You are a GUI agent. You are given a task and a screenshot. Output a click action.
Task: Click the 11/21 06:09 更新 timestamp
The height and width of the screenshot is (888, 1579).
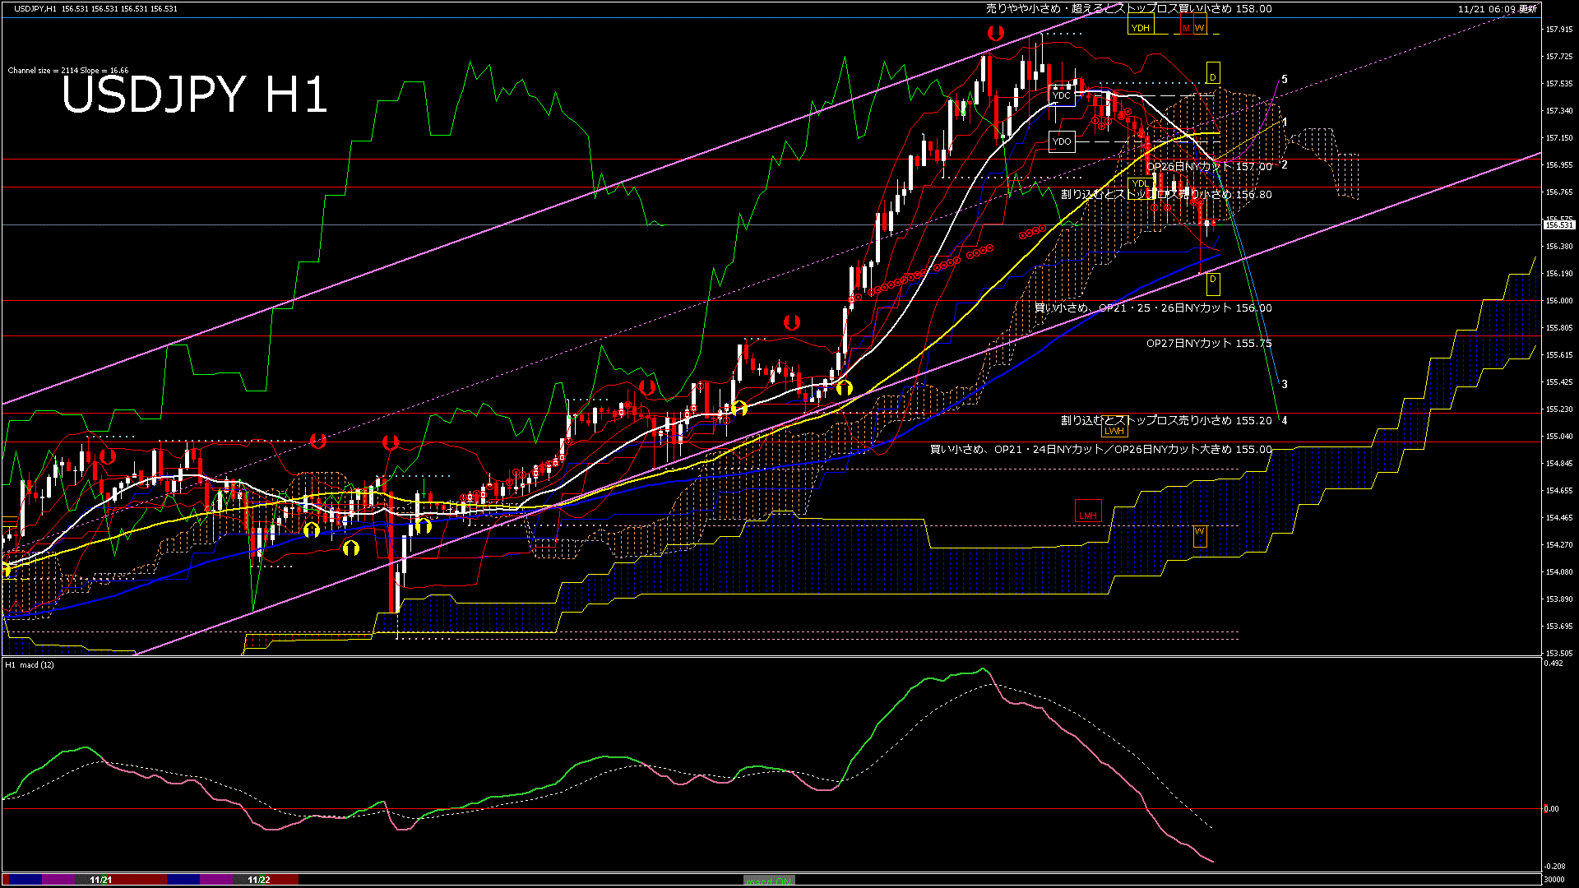[1497, 9]
